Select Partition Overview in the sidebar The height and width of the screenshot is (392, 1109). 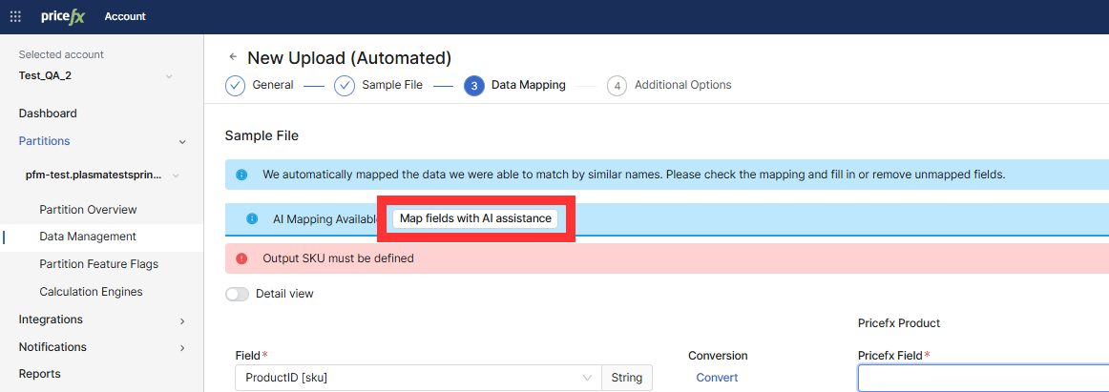pos(88,210)
